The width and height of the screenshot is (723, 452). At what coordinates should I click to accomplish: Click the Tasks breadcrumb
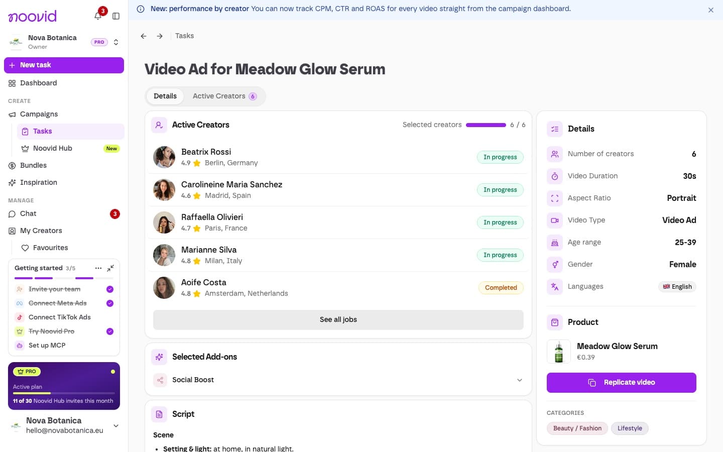(184, 36)
